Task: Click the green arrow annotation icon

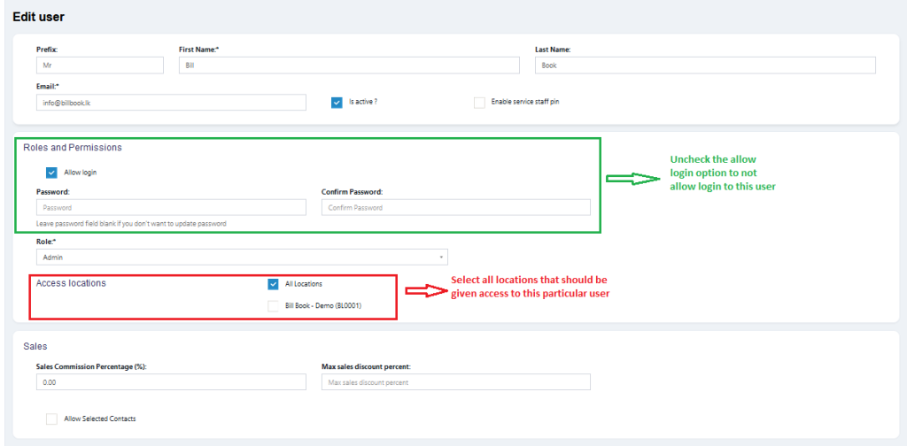Action: [x=634, y=179]
